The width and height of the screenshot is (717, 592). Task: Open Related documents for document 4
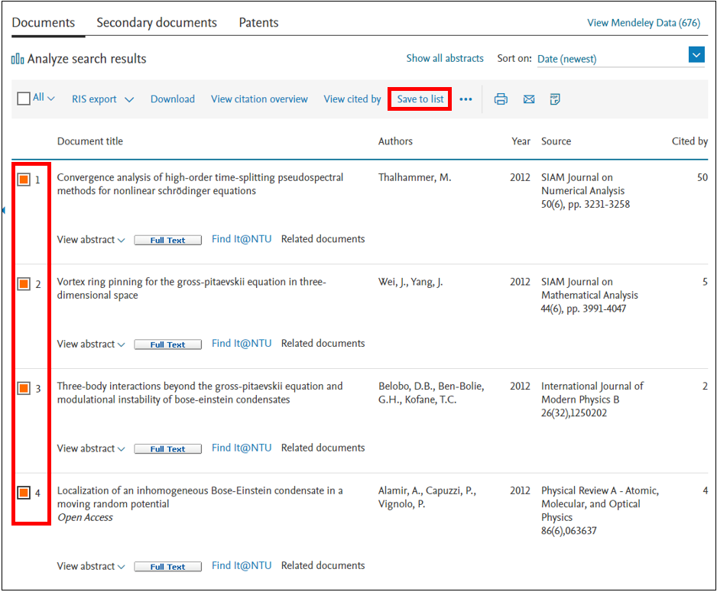[x=323, y=565]
